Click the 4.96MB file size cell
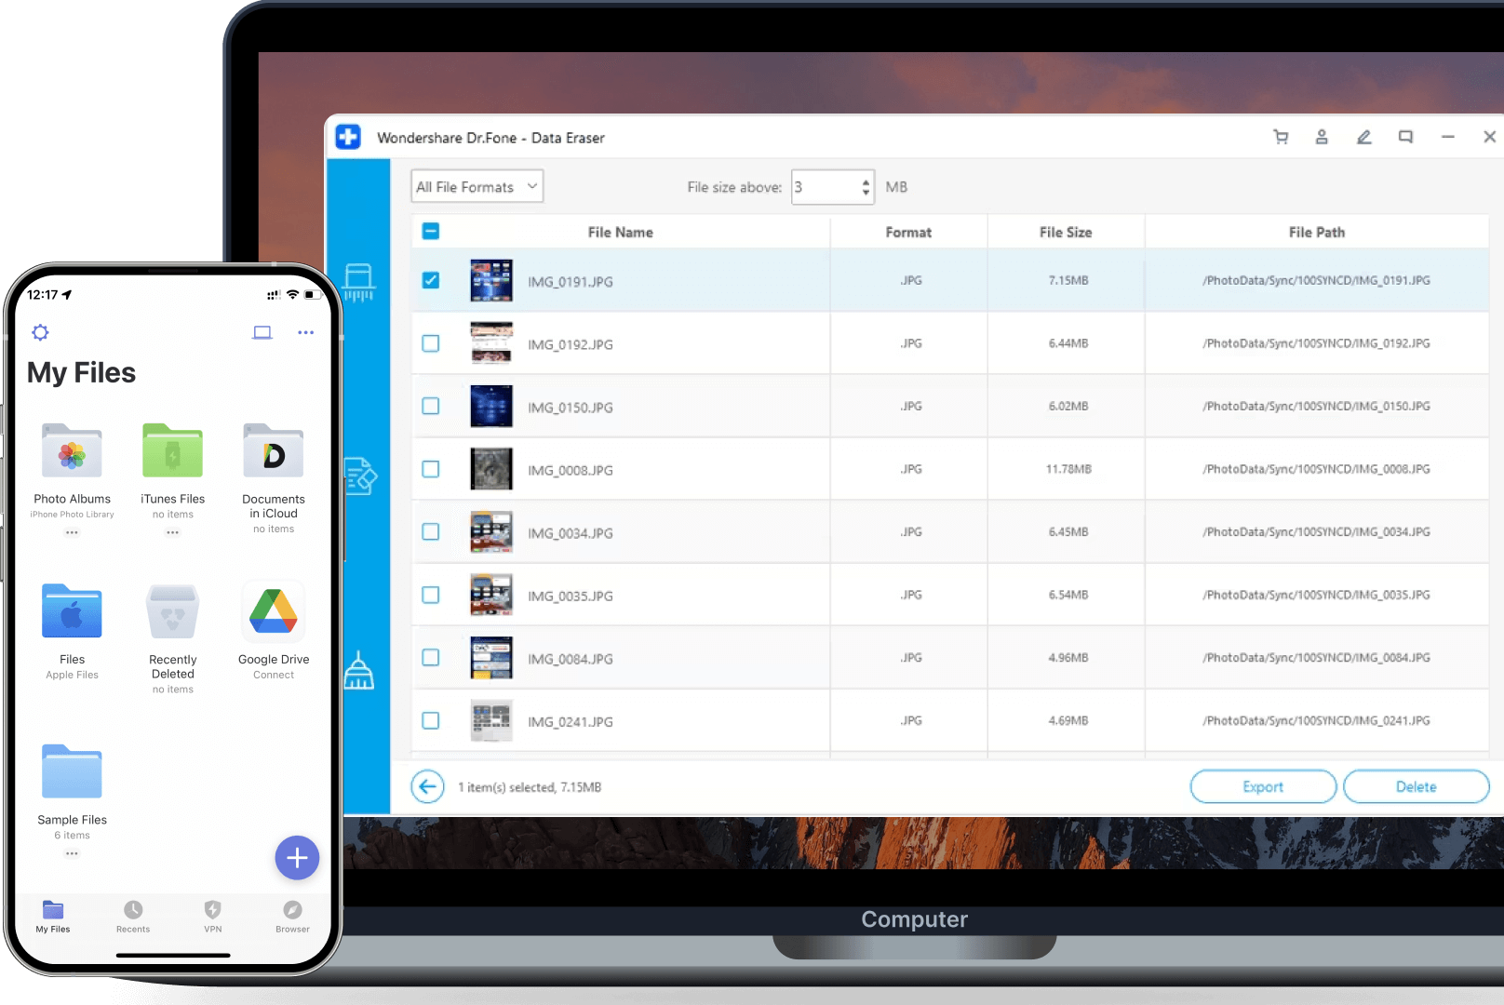Image resolution: width=1504 pixels, height=1005 pixels. click(x=1068, y=658)
